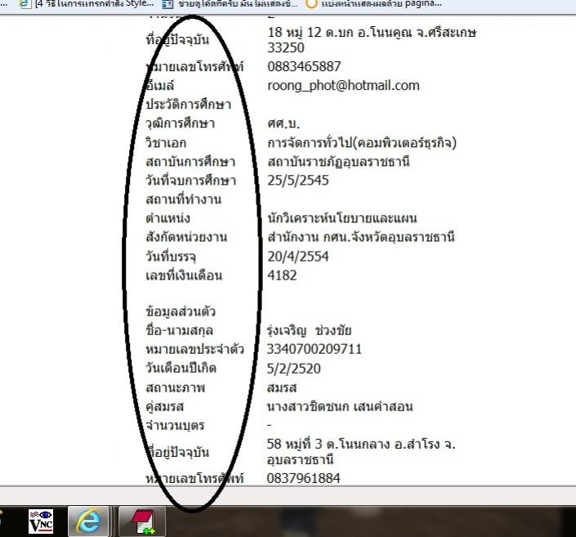576x537 pixels.
Task: Select the phone number 0837961884
Action: point(303,478)
